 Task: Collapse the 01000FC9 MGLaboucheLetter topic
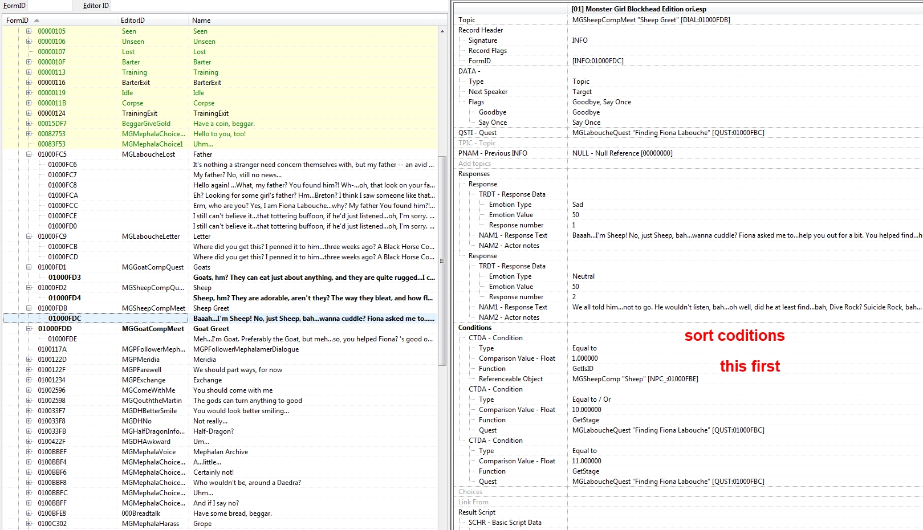(29, 237)
